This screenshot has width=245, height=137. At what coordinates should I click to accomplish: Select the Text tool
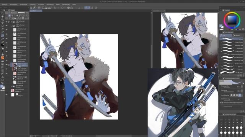3,77
